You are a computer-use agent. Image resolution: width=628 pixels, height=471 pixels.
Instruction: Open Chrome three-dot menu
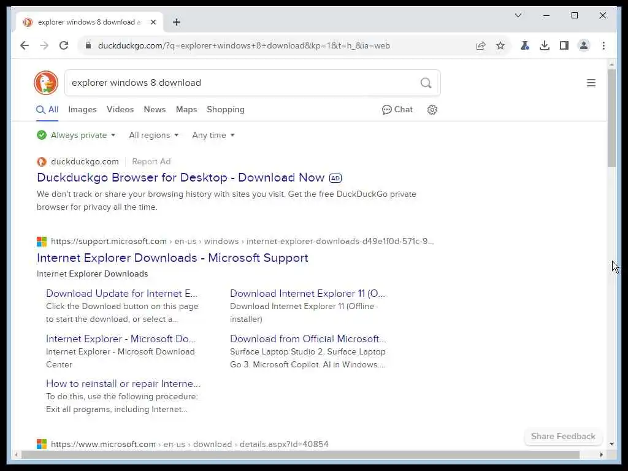[603, 45]
